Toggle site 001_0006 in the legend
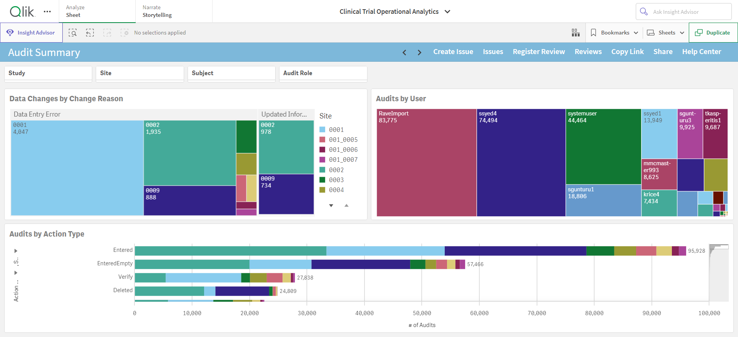The image size is (738, 337). pyautogui.click(x=339, y=150)
